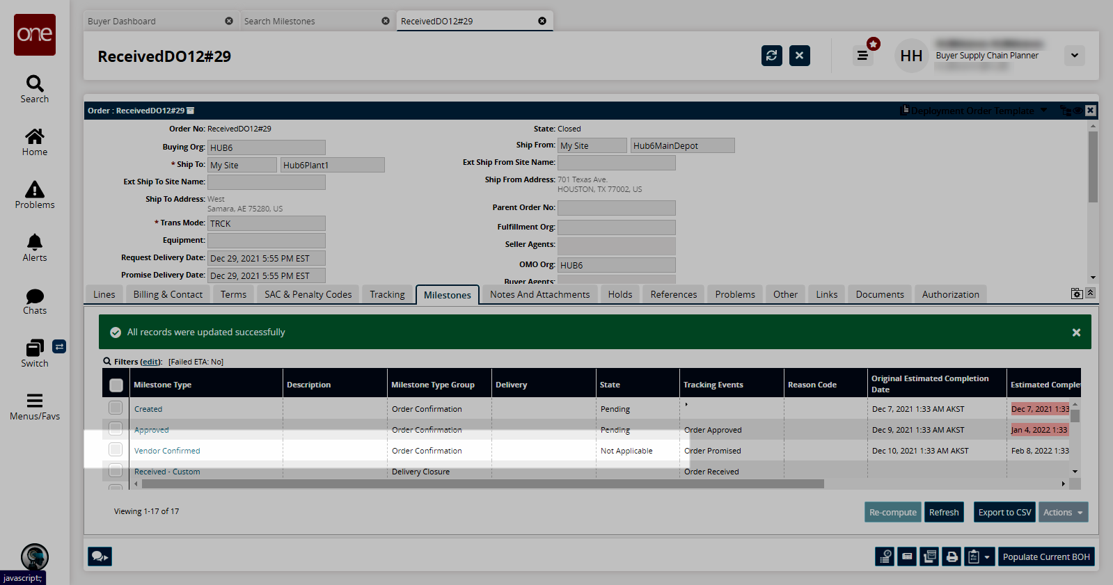
Task: Check the Created milestone row checkbox
Action: tap(116, 408)
